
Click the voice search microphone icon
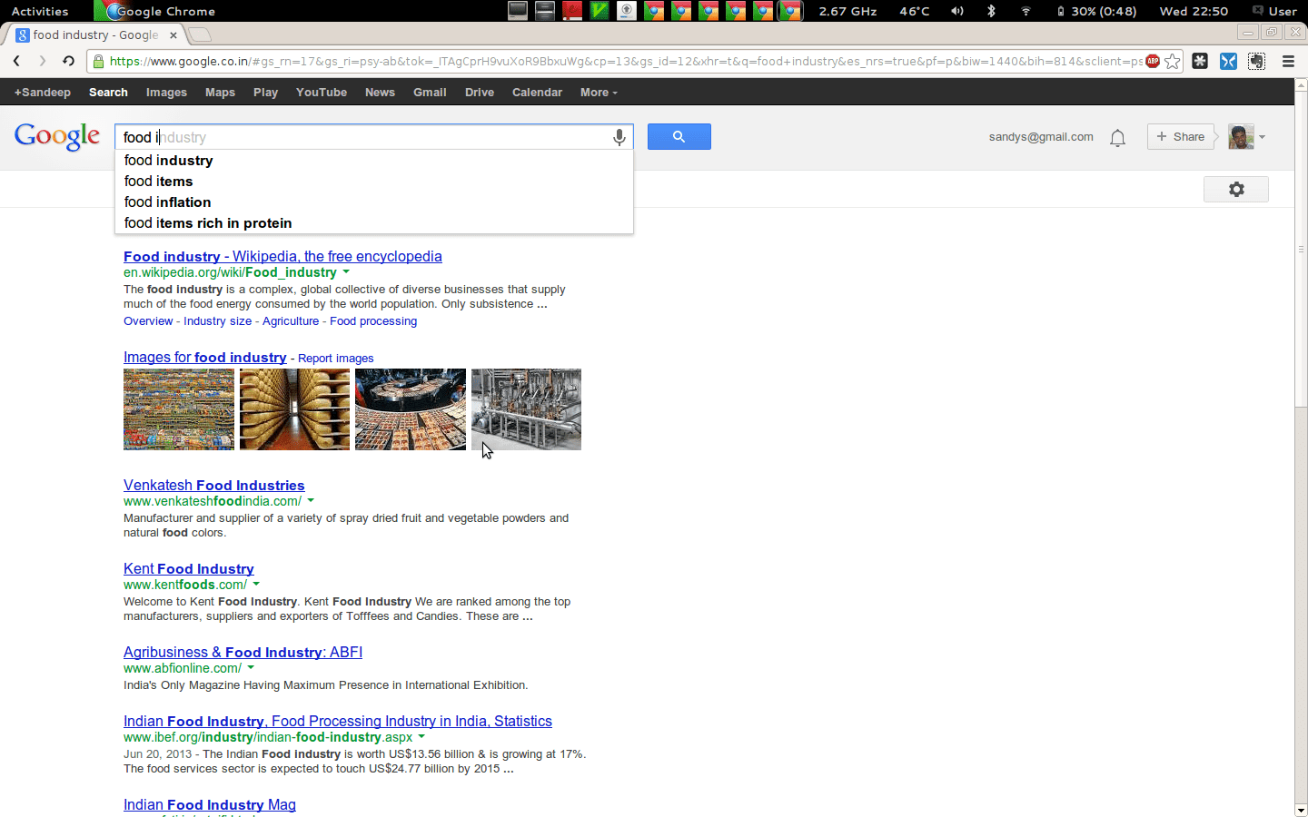(619, 137)
